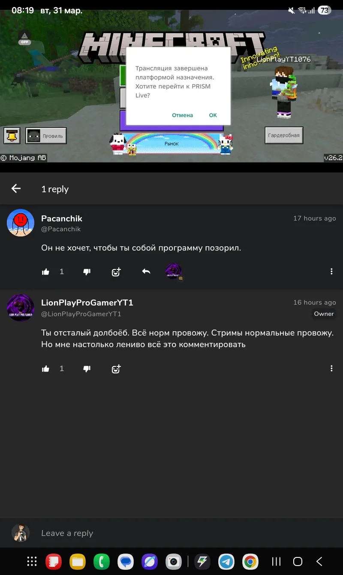The width and height of the screenshot is (343, 575).
Task: Open three-dot menu on Pacanchik's comment
Action: [331, 272]
